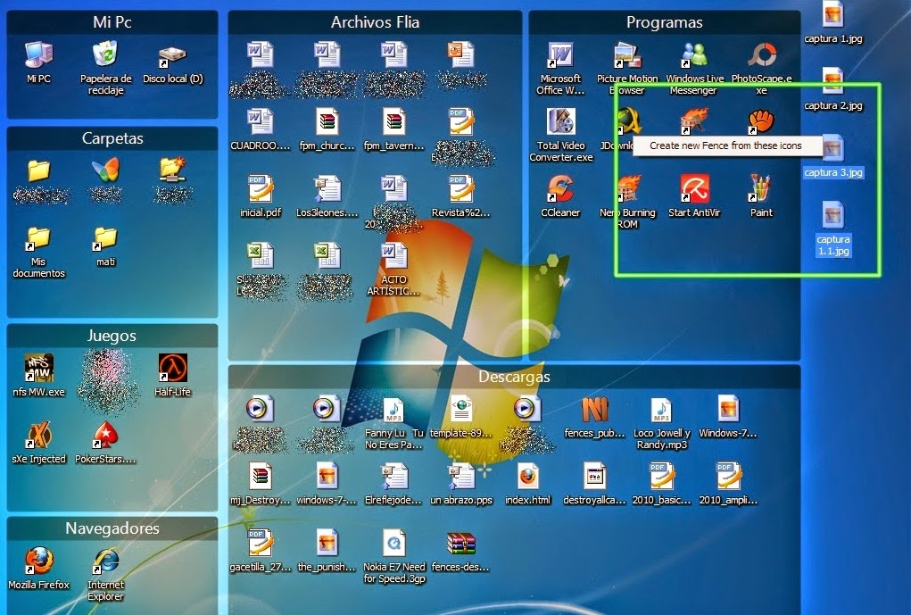Open the Mis documentos folder shortcut
Image resolution: width=911 pixels, height=615 pixels.
coord(39,241)
